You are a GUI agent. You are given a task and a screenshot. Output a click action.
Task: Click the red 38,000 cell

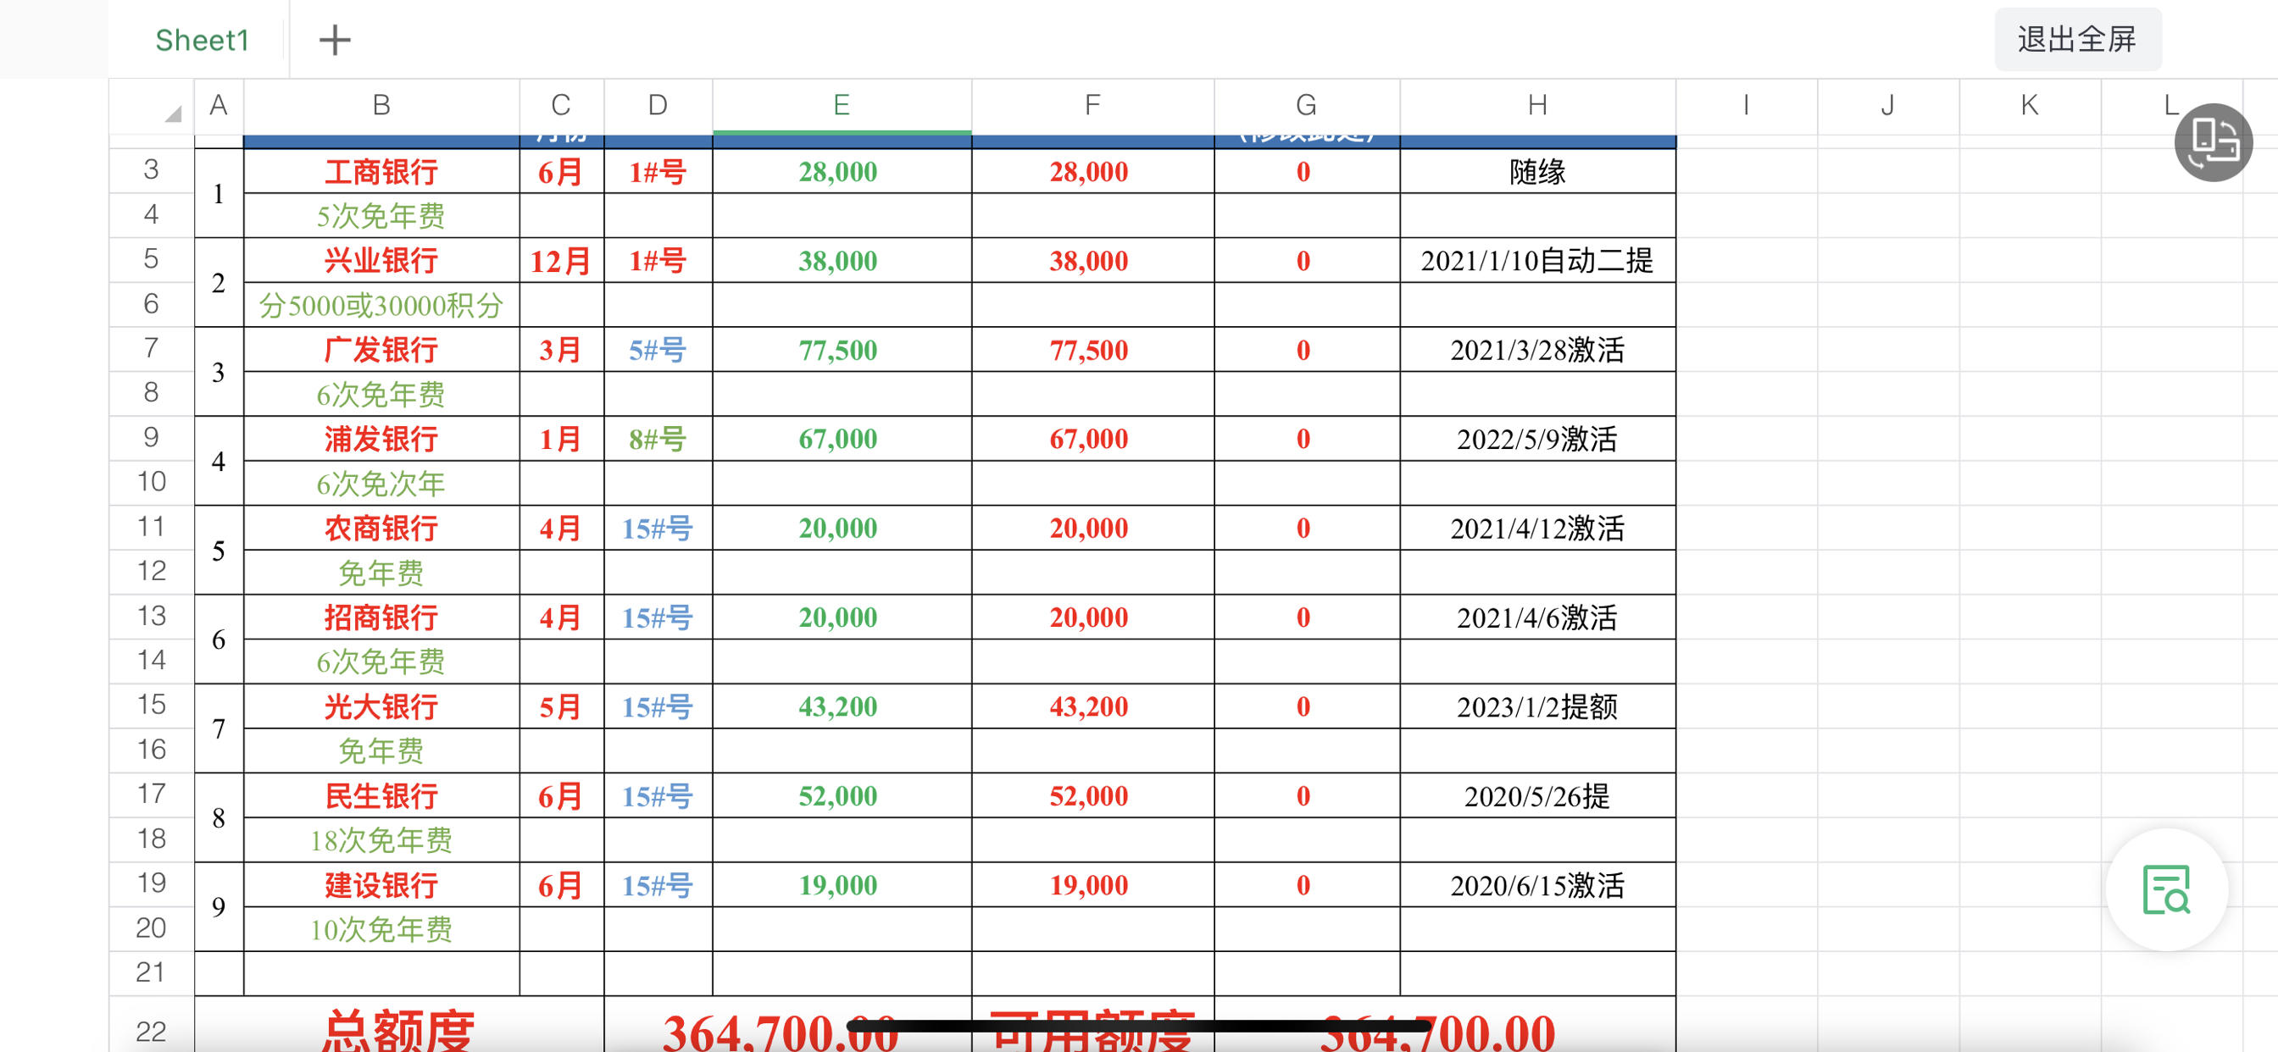coord(1092,261)
